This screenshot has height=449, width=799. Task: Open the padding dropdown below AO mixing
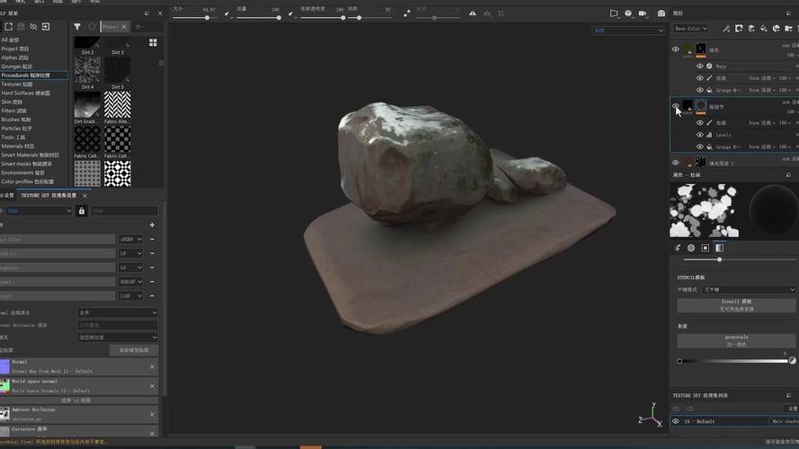pyautogui.click(x=117, y=338)
